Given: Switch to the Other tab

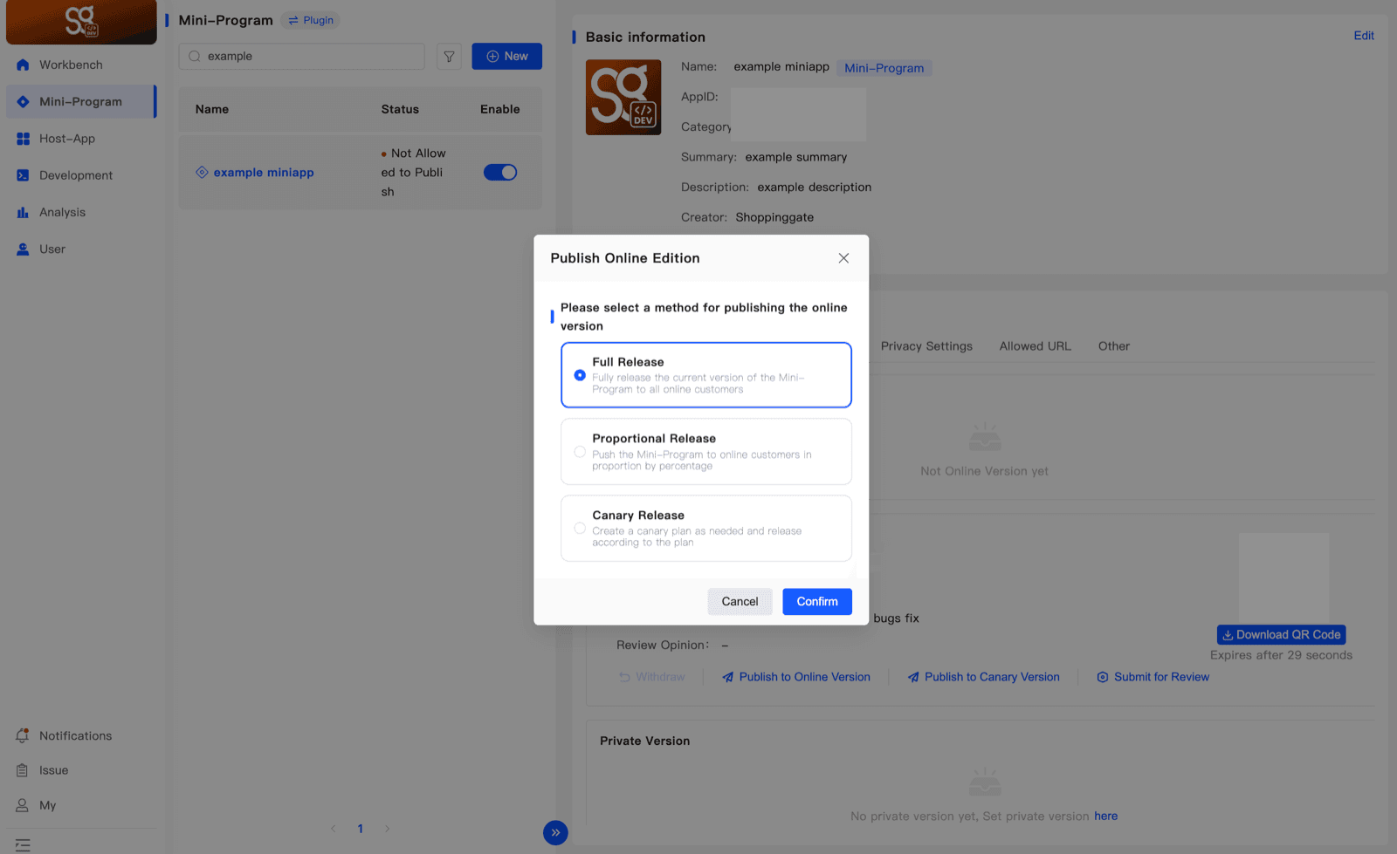Looking at the screenshot, I should [x=1113, y=346].
